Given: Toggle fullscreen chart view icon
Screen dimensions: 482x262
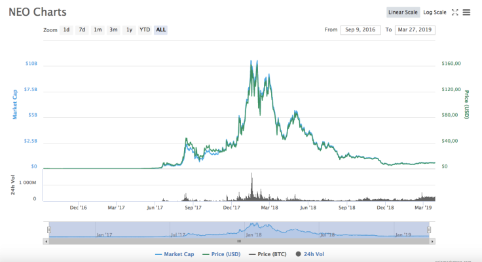Looking at the screenshot, I should (x=455, y=12).
